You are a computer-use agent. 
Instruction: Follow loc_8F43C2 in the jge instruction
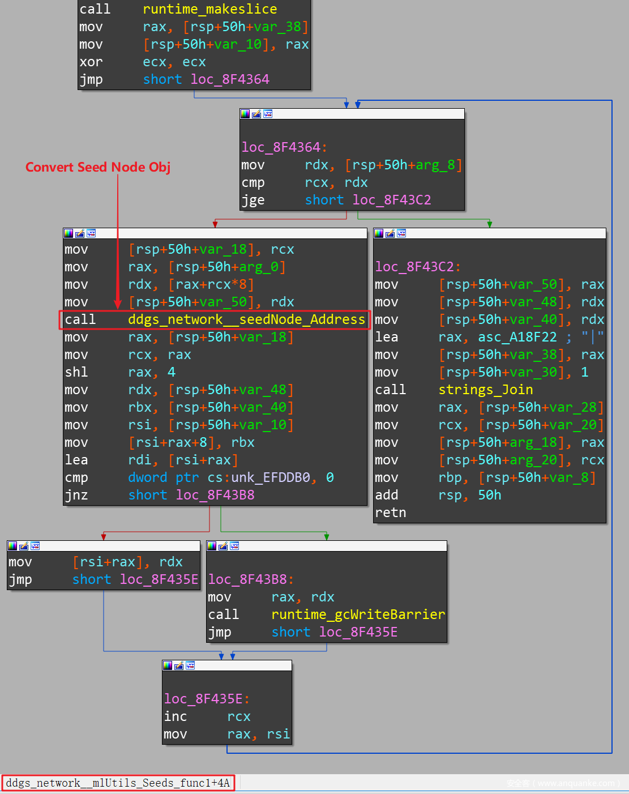click(x=391, y=200)
